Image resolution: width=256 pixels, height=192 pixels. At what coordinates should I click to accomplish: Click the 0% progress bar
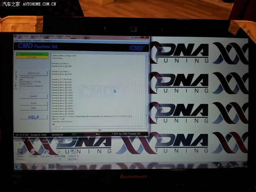coord(99,130)
